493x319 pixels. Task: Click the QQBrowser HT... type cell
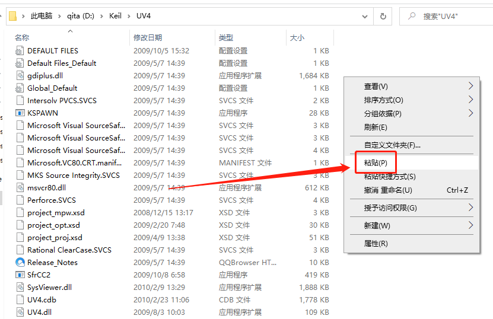248,263
